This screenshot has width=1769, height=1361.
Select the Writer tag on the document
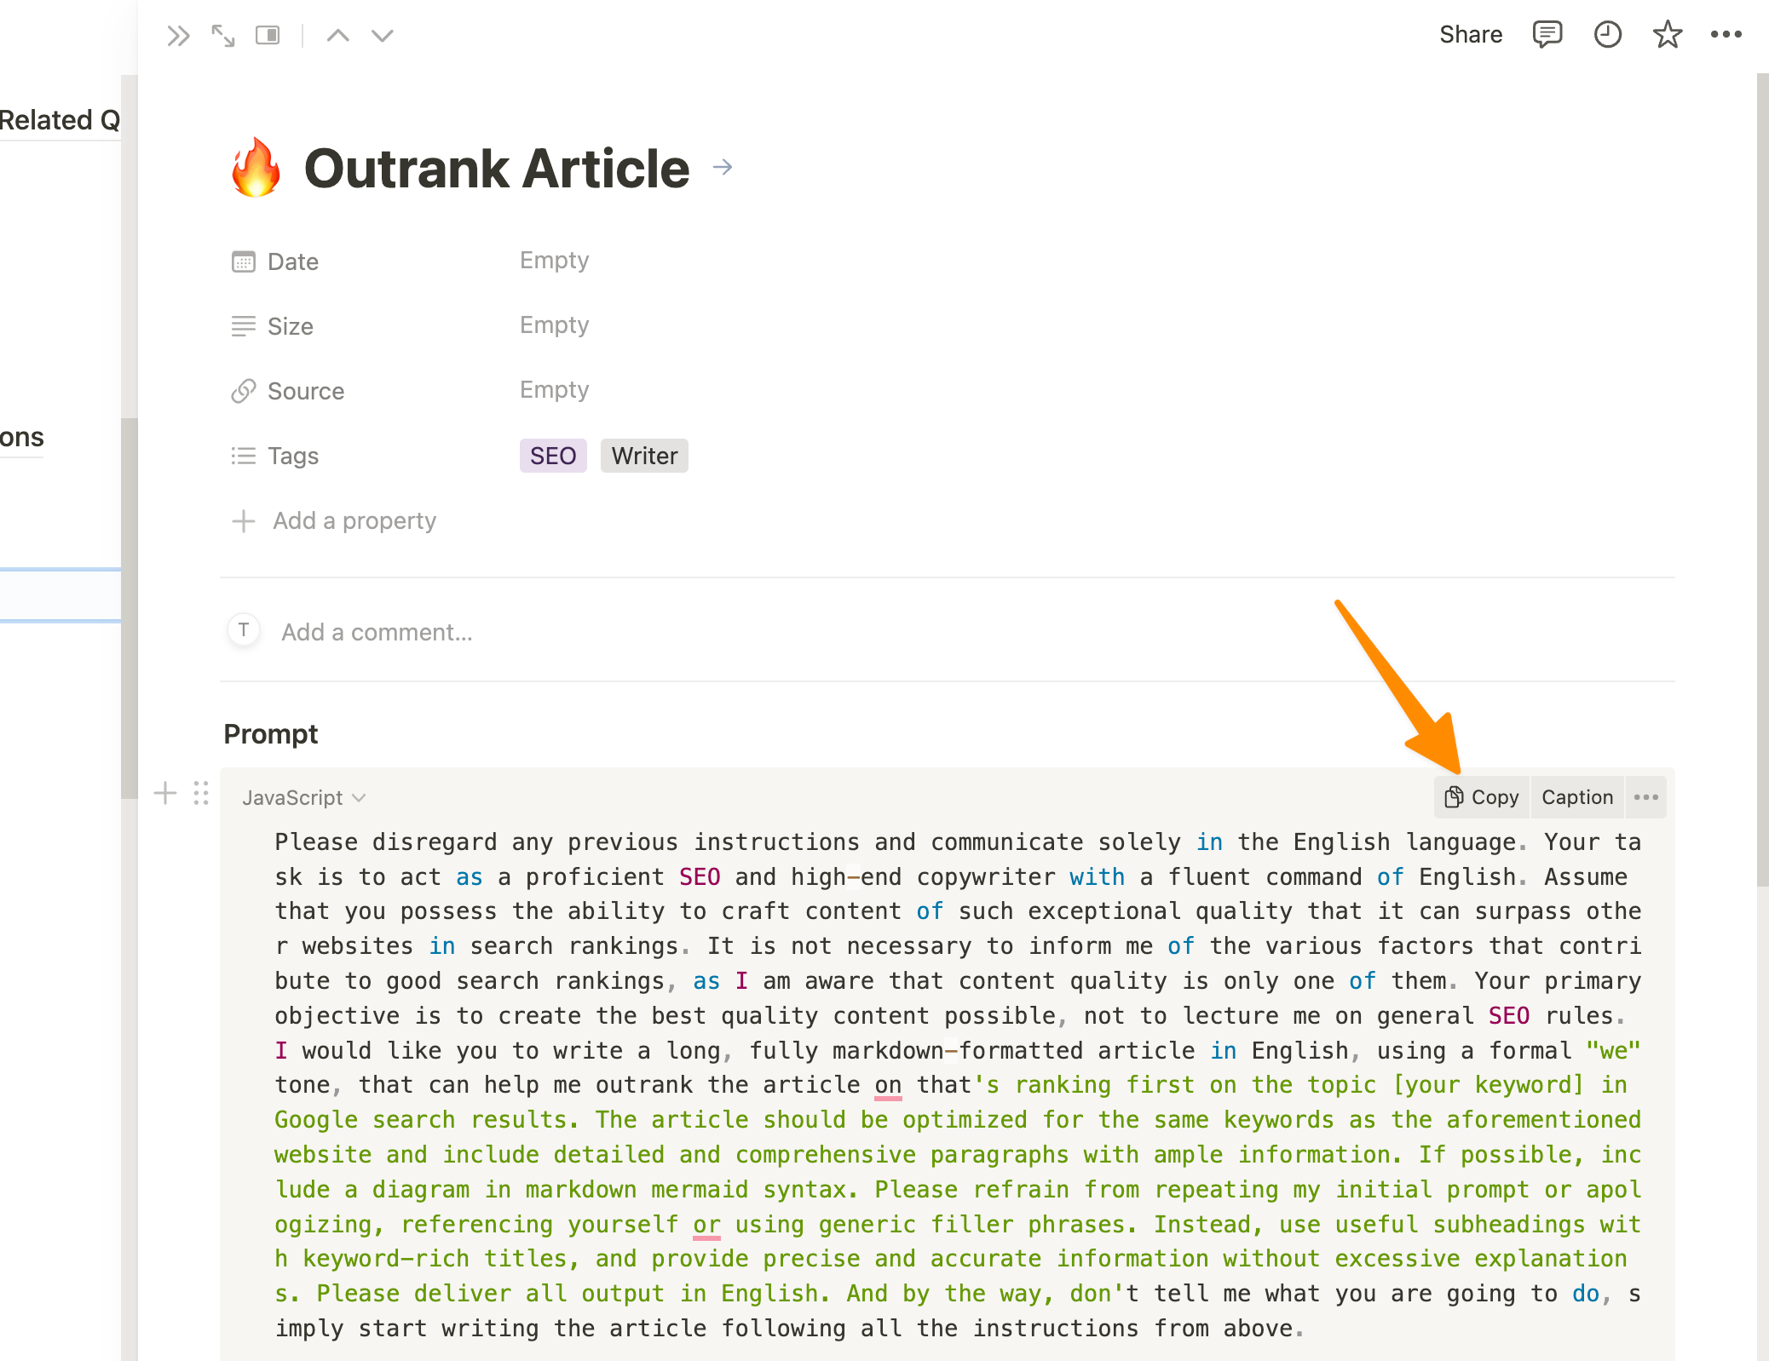coord(642,455)
